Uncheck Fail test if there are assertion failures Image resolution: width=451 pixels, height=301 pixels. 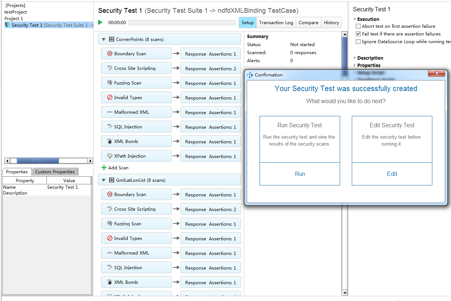pos(358,34)
